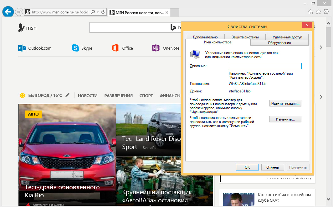This screenshot has height=207, width=333.
Task: Switch to the Оборудование tab
Action: 279,42
